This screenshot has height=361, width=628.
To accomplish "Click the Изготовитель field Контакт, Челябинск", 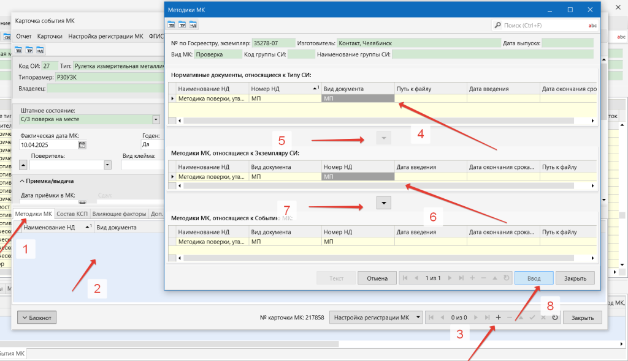I will (x=418, y=43).
